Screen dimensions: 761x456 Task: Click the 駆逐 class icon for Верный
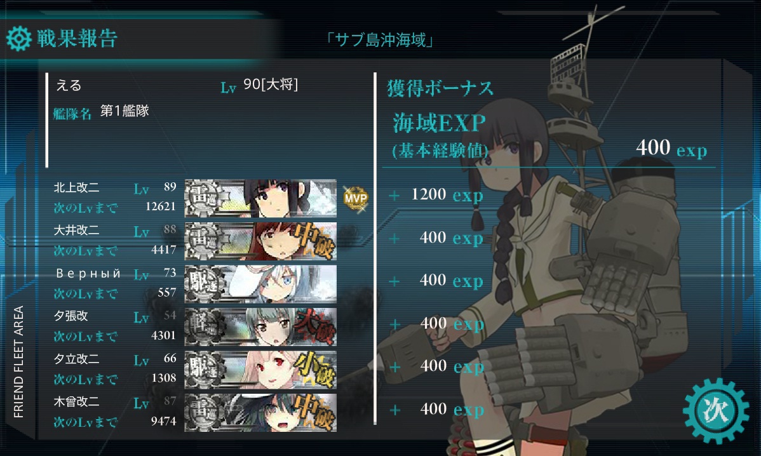pyautogui.click(x=205, y=285)
